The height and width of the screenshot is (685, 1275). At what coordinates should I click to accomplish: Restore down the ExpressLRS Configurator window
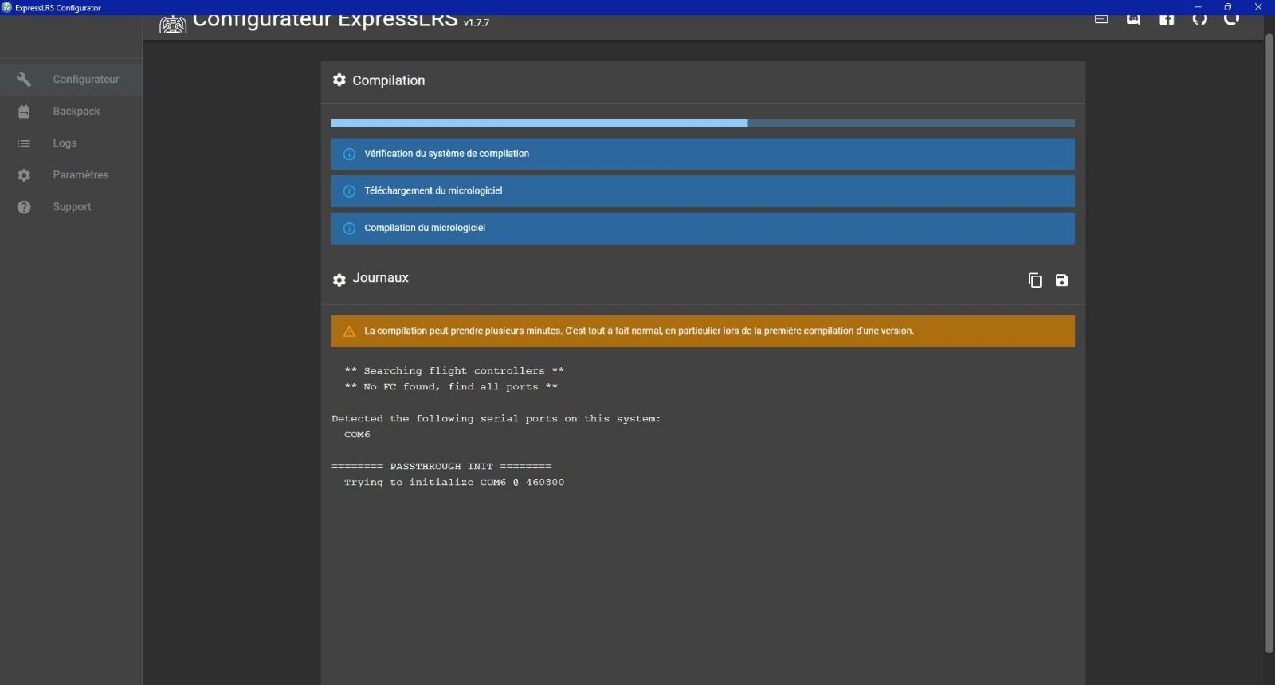tap(1227, 7)
